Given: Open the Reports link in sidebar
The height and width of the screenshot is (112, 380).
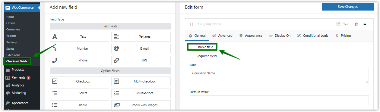Looking at the screenshot, I should tap(11, 36).
